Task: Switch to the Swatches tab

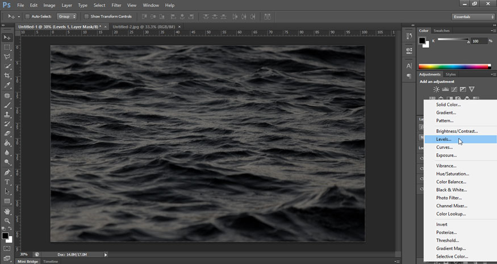Action: pyautogui.click(x=441, y=31)
